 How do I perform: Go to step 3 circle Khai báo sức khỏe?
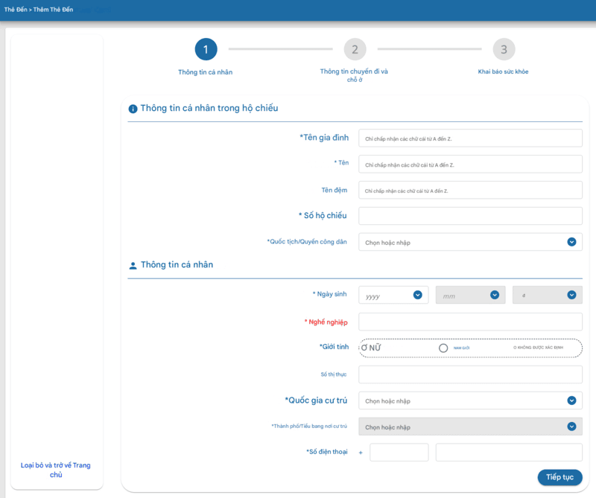(504, 49)
